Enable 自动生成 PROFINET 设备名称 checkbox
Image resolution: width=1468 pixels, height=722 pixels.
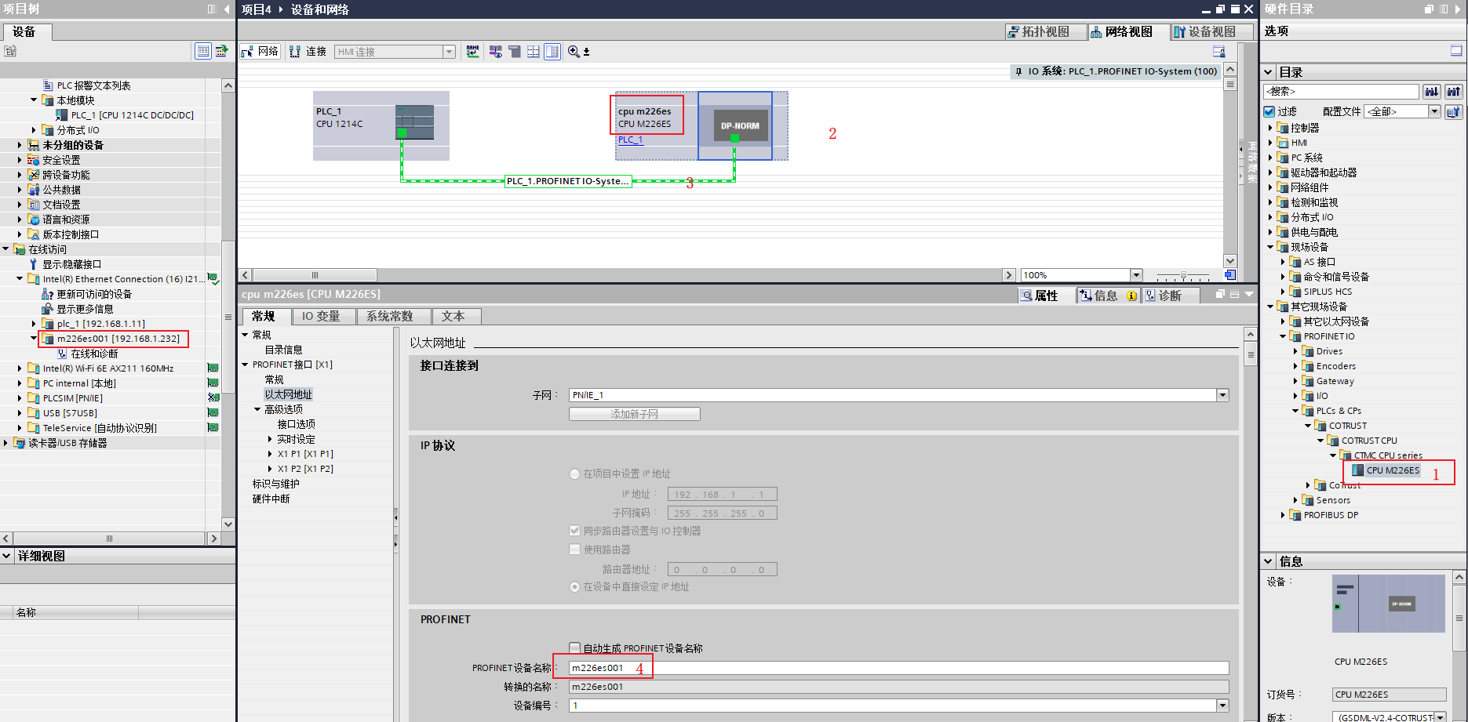pyautogui.click(x=574, y=648)
